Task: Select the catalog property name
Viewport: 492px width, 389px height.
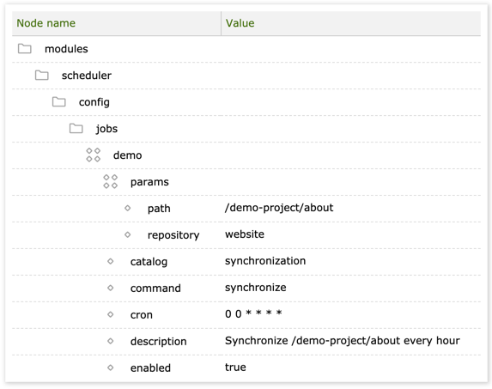Action: (149, 262)
